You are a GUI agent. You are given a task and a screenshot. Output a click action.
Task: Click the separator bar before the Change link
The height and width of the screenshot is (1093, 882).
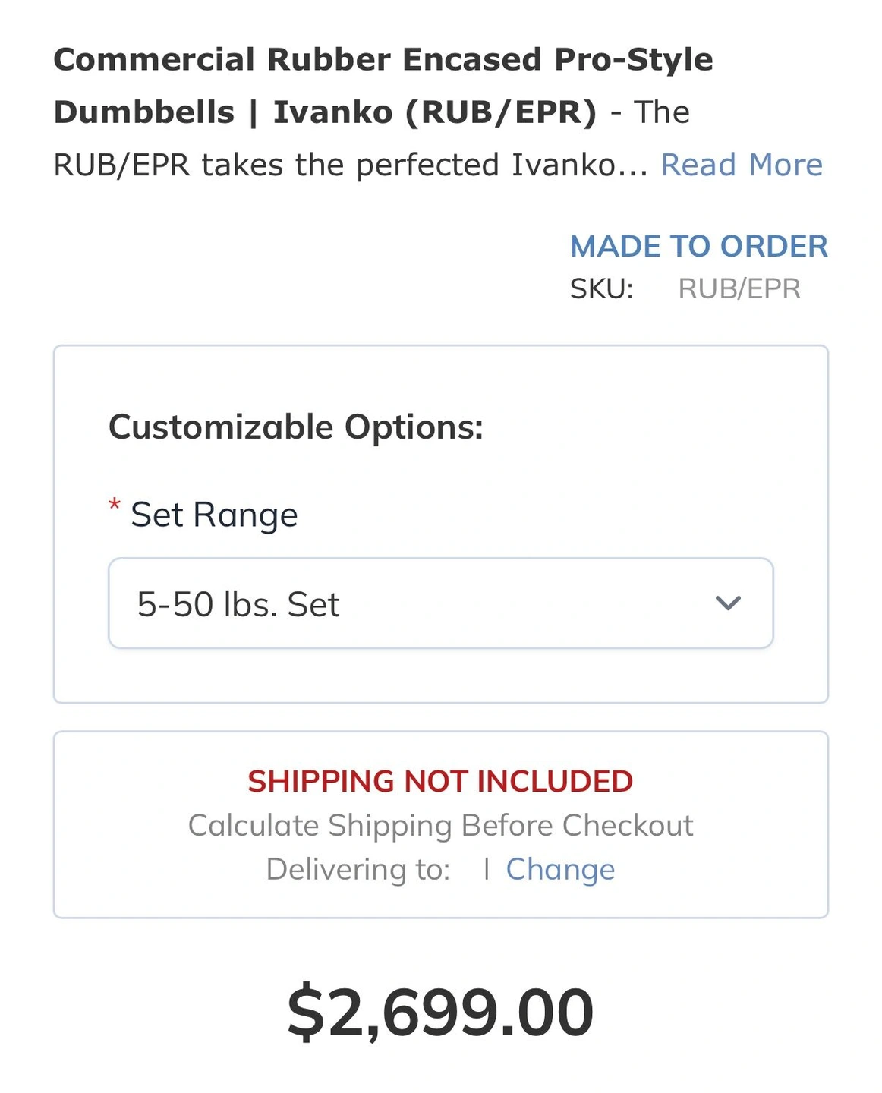click(x=486, y=869)
